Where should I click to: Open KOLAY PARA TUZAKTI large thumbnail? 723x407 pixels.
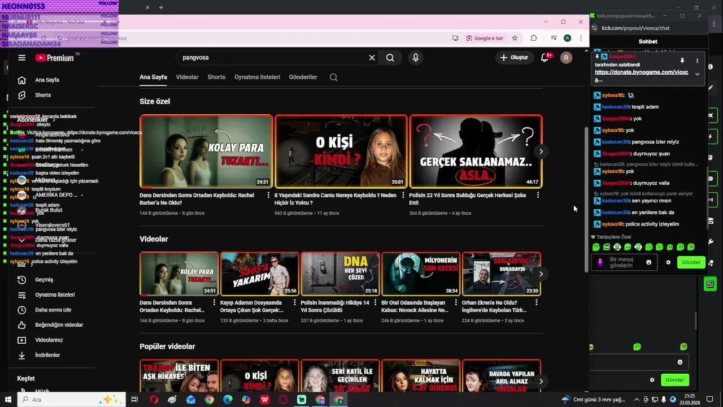click(206, 151)
